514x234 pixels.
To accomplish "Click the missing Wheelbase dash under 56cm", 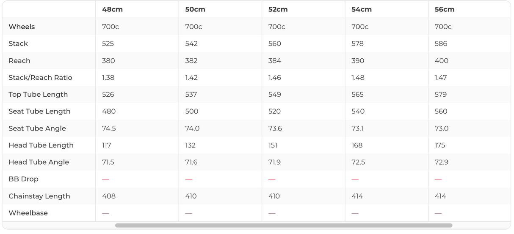I will click(x=438, y=213).
